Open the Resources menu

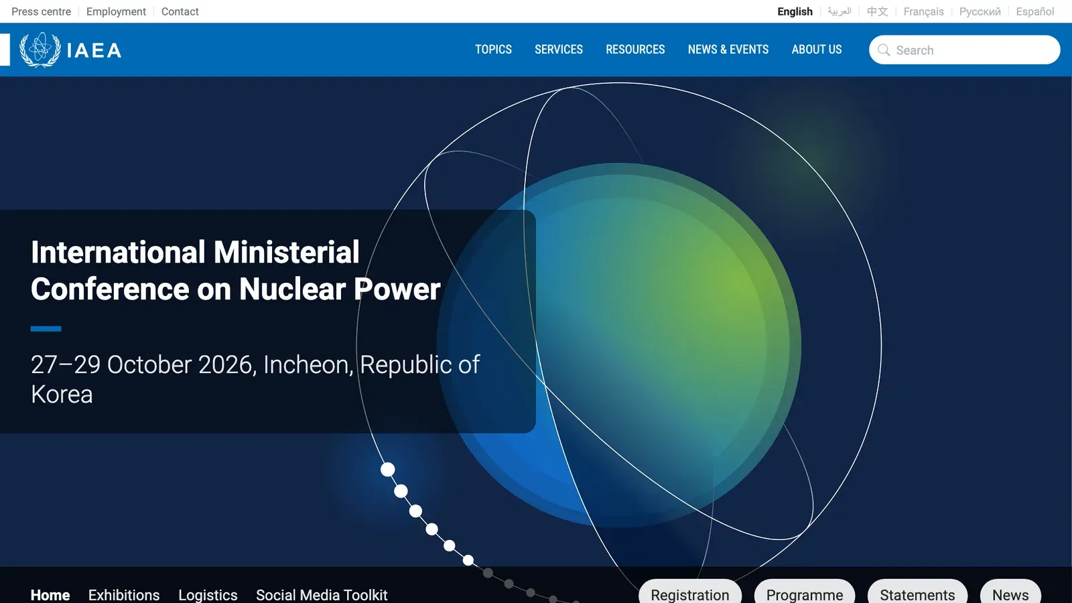coord(635,50)
